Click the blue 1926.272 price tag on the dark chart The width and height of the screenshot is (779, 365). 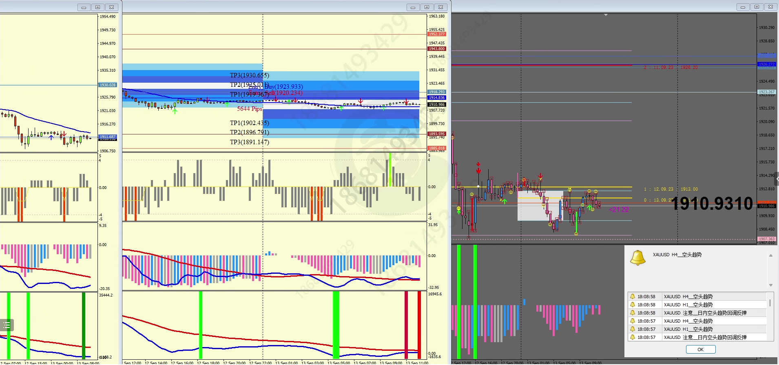point(767,64)
